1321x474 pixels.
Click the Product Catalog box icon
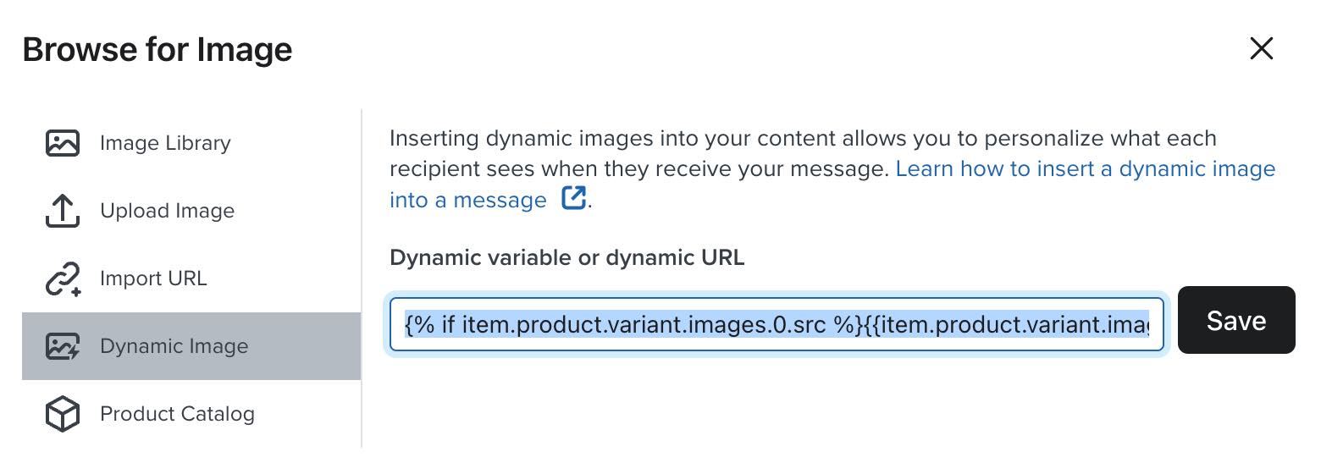pyautogui.click(x=62, y=414)
